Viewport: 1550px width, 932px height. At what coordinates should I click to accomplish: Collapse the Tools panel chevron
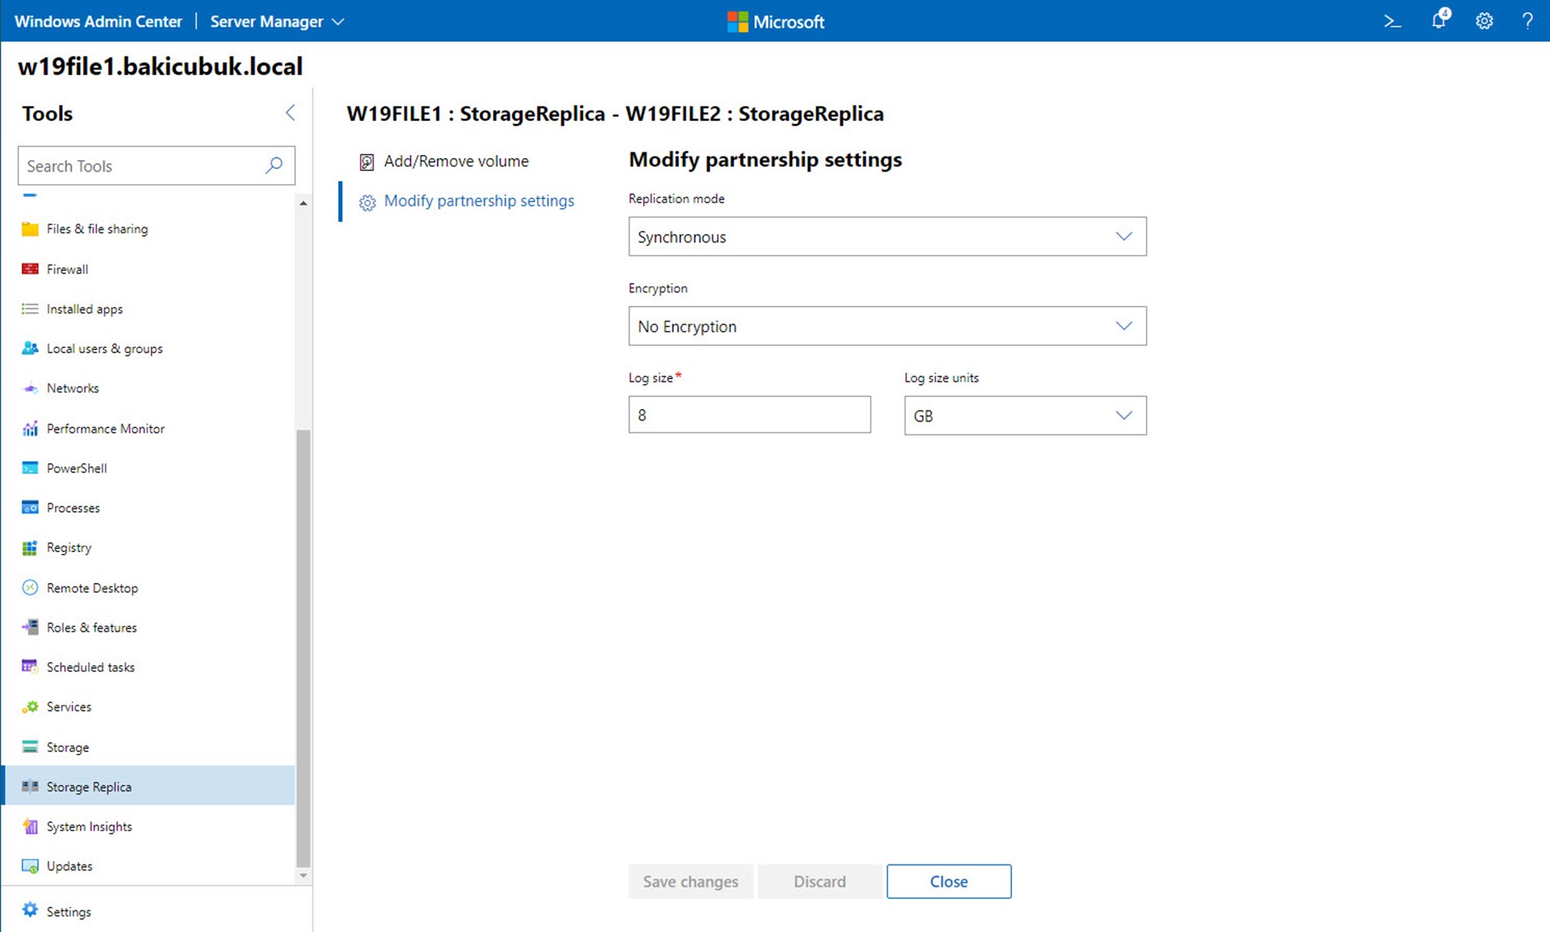[x=290, y=112]
